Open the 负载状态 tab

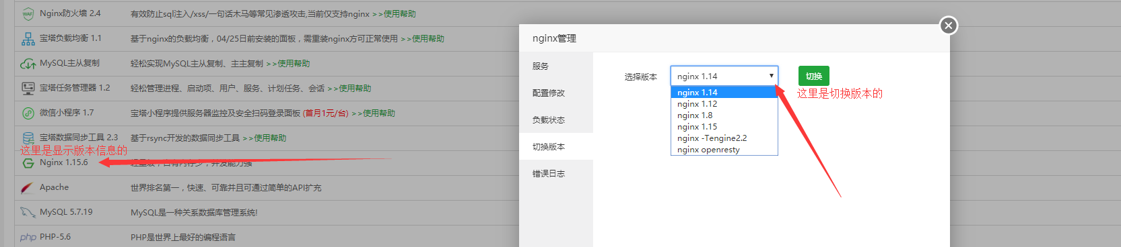pos(556,119)
